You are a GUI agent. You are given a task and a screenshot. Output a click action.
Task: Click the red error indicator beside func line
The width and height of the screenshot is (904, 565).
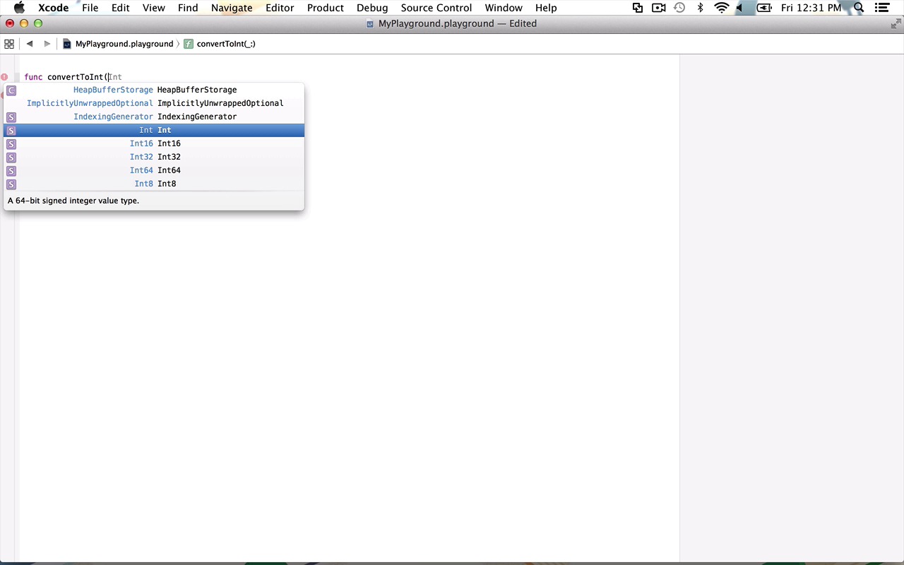coord(4,77)
